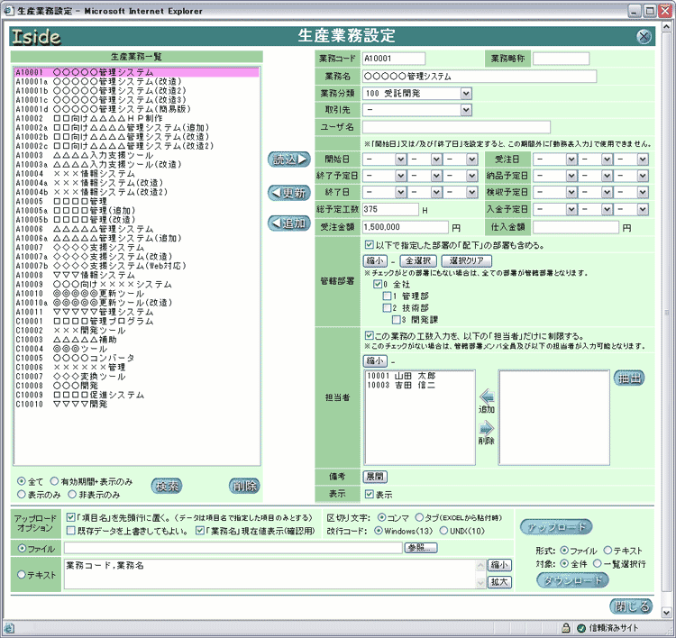Select 10001 山田 太郎 in 担当者 list

pyautogui.click(x=419, y=376)
